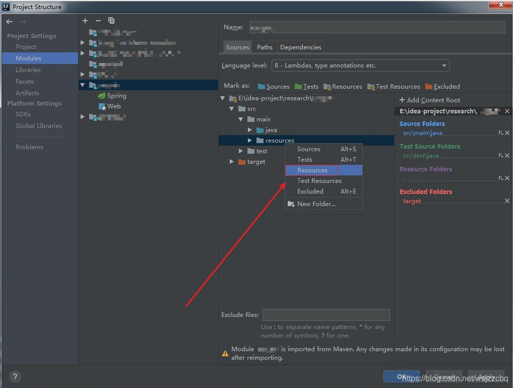Click the back navigation arrow
The width and height of the screenshot is (513, 388).
[x=10, y=22]
